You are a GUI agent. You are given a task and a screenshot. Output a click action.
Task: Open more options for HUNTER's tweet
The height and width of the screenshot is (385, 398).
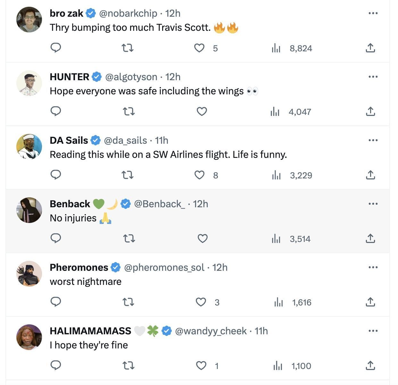[x=373, y=77]
